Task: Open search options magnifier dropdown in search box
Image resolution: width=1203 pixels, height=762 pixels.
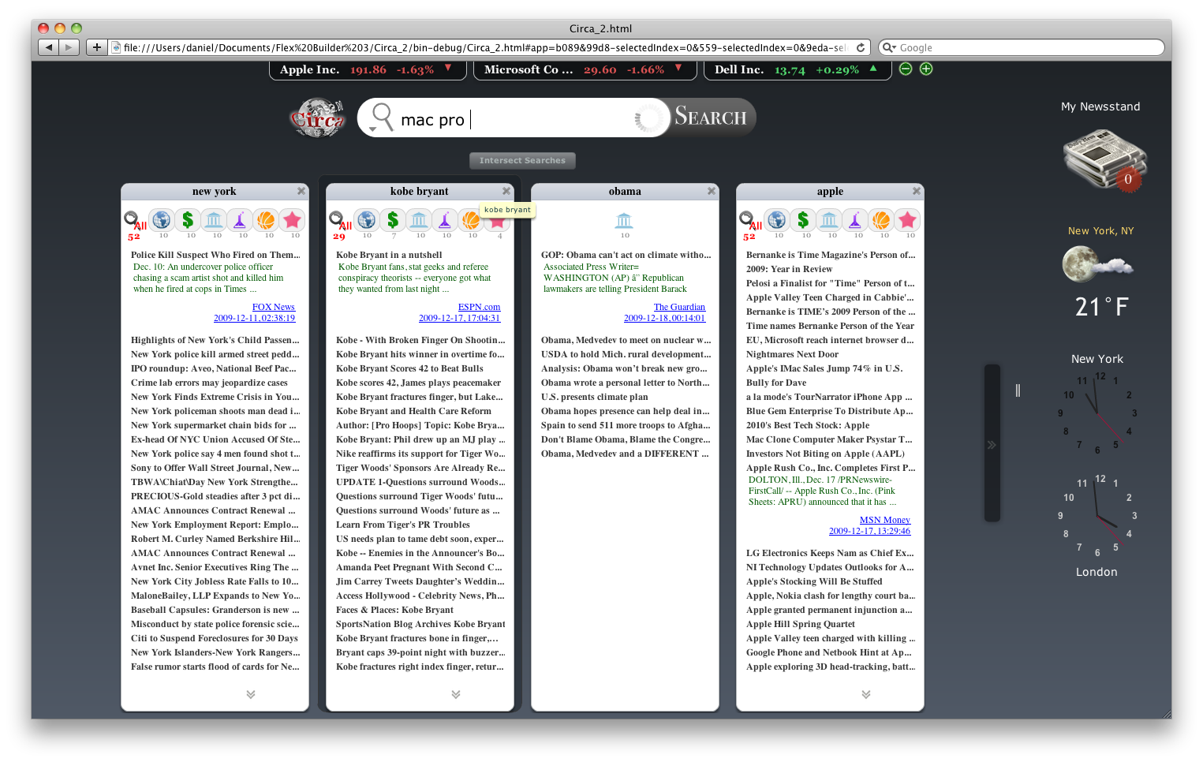Action: pos(381,117)
